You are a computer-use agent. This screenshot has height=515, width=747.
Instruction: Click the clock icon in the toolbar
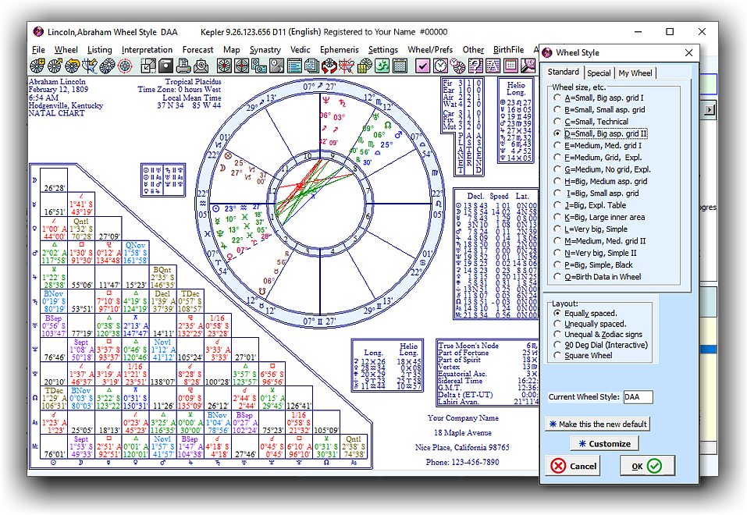click(441, 66)
